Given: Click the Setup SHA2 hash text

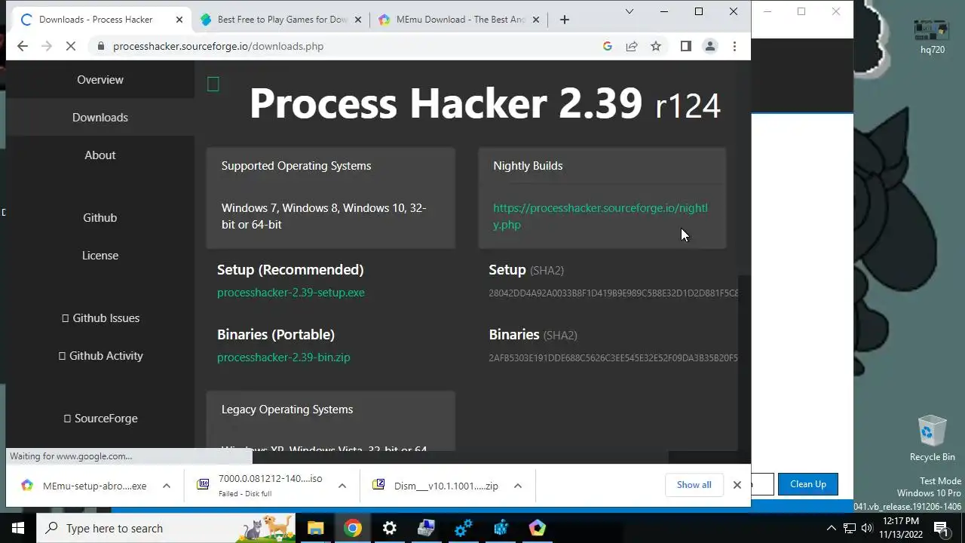Looking at the screenshot, I should [x=613, y=293].
